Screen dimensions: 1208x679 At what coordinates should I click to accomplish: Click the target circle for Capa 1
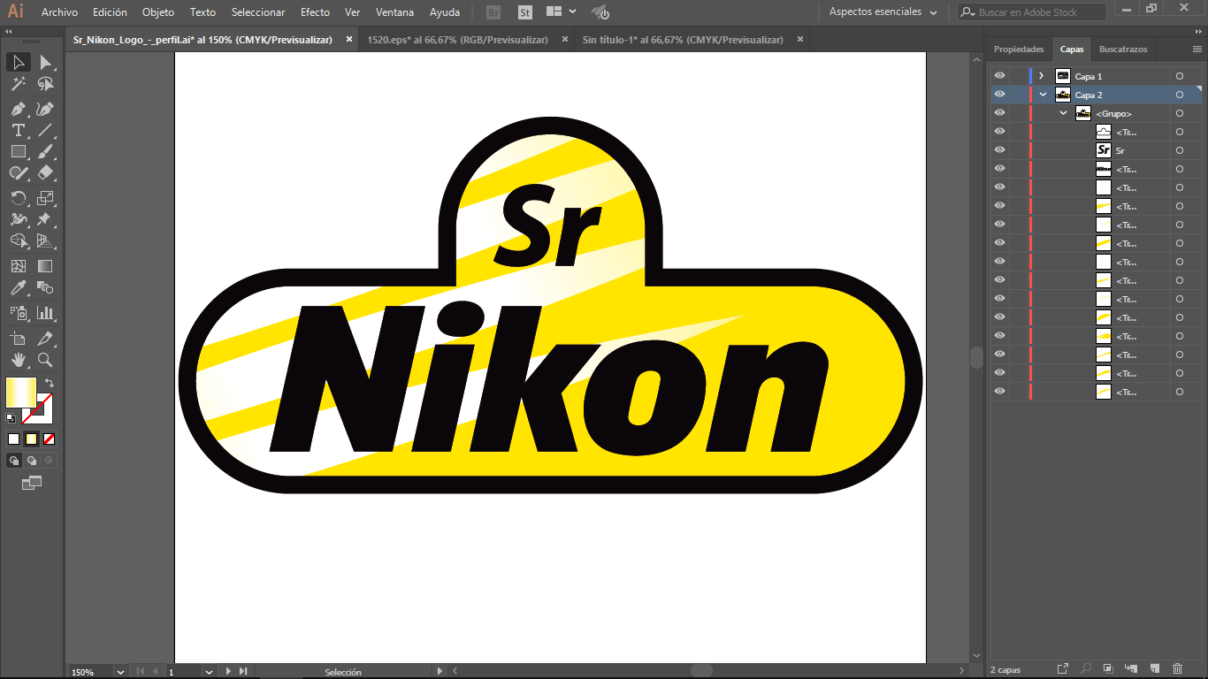(1180, 76)
